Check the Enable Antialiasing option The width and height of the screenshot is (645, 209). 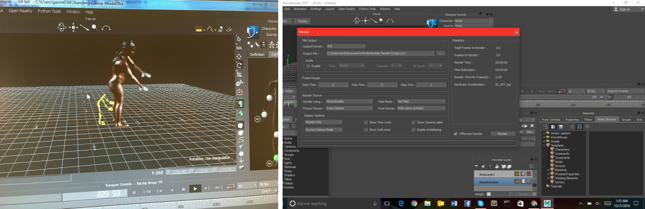414,130
